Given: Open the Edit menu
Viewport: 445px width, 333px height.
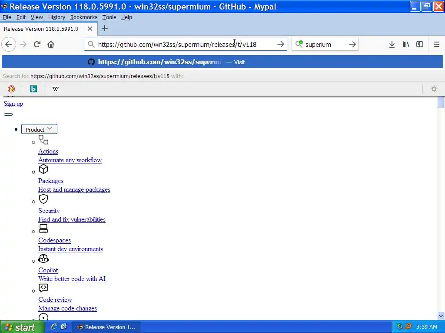Looking at the screenshot, I should [21, 17].
